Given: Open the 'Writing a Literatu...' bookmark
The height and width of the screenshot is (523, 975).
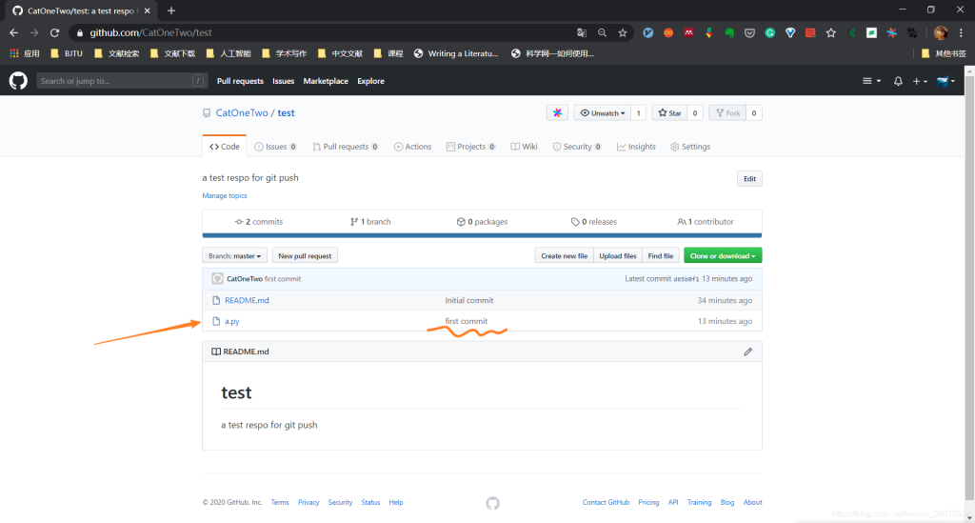Looking at the screenshot, I should coord(456,53).
